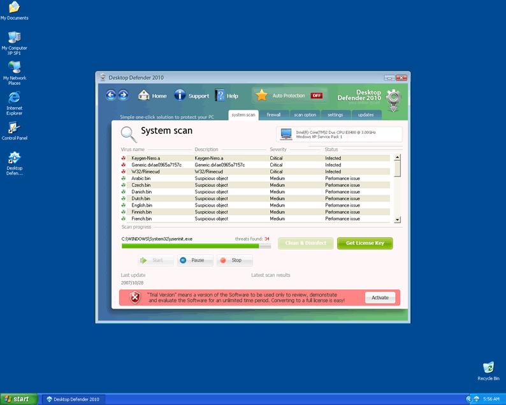Open Desktop Defender desktop shortcut
The width and height of the screenshot is (506, 405).
pyautogui.click(x=14, y=159)
